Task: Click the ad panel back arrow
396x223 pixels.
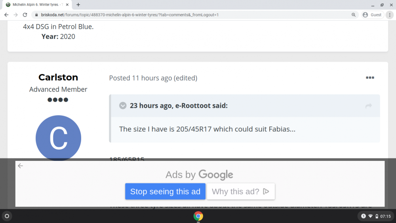Action: [21, 166]
